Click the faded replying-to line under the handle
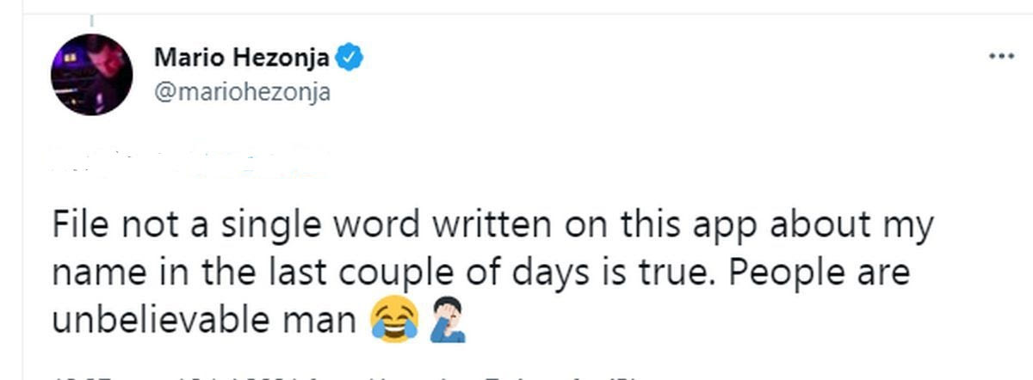Viewport: 1033px width, 380px height. 185,160
